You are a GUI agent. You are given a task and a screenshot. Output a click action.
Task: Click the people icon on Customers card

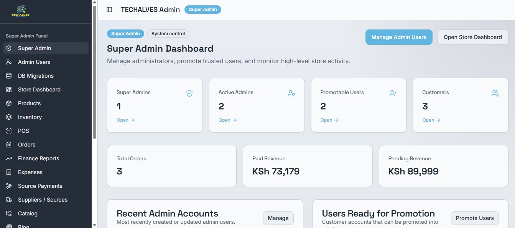pyautogui.click(x=495, y=93)
